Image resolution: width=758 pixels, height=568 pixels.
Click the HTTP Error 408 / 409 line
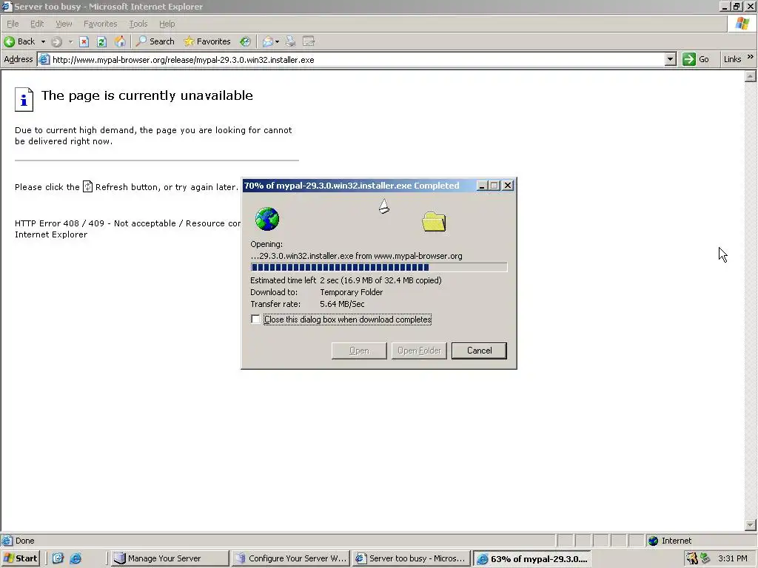click(x=127, y=223)
